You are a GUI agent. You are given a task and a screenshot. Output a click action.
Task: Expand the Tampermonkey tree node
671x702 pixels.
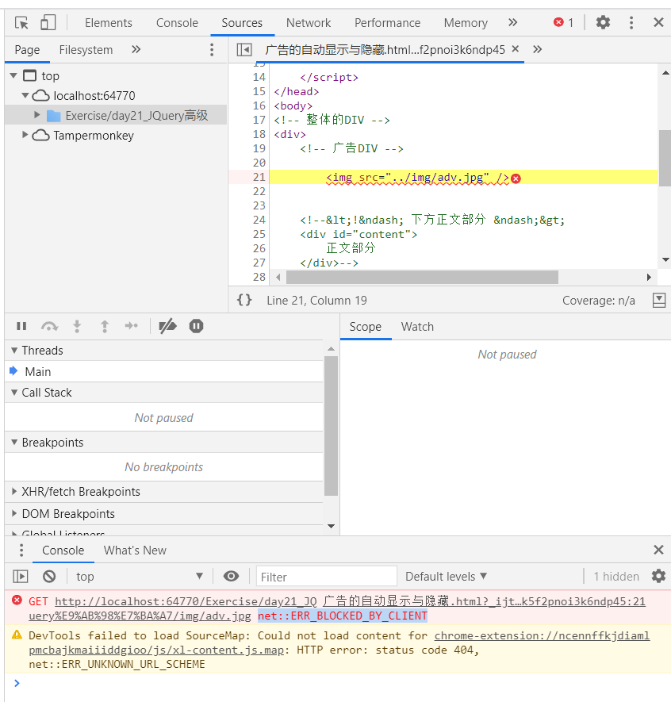point(23,135)
